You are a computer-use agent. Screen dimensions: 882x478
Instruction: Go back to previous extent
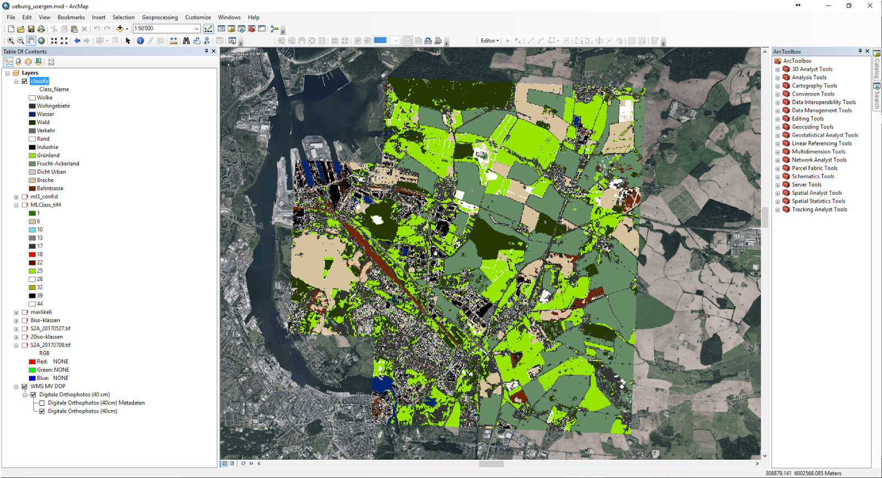point(77,41)
